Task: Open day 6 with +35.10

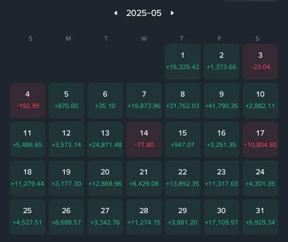Action: 105,100
